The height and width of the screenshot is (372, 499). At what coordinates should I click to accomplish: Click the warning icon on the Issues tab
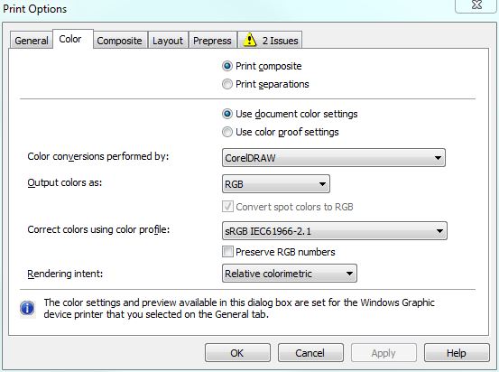(250, 40)
